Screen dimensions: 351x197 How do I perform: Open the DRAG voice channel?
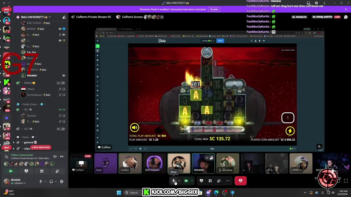click(41, 83)
